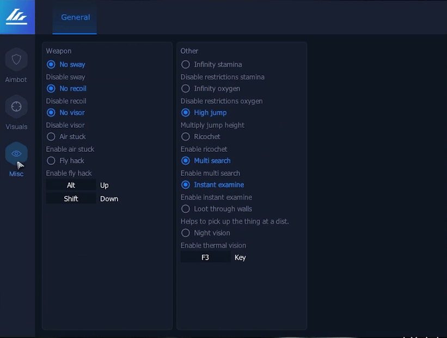Click the 'Disable recoil' description

[x=66, y=101]
